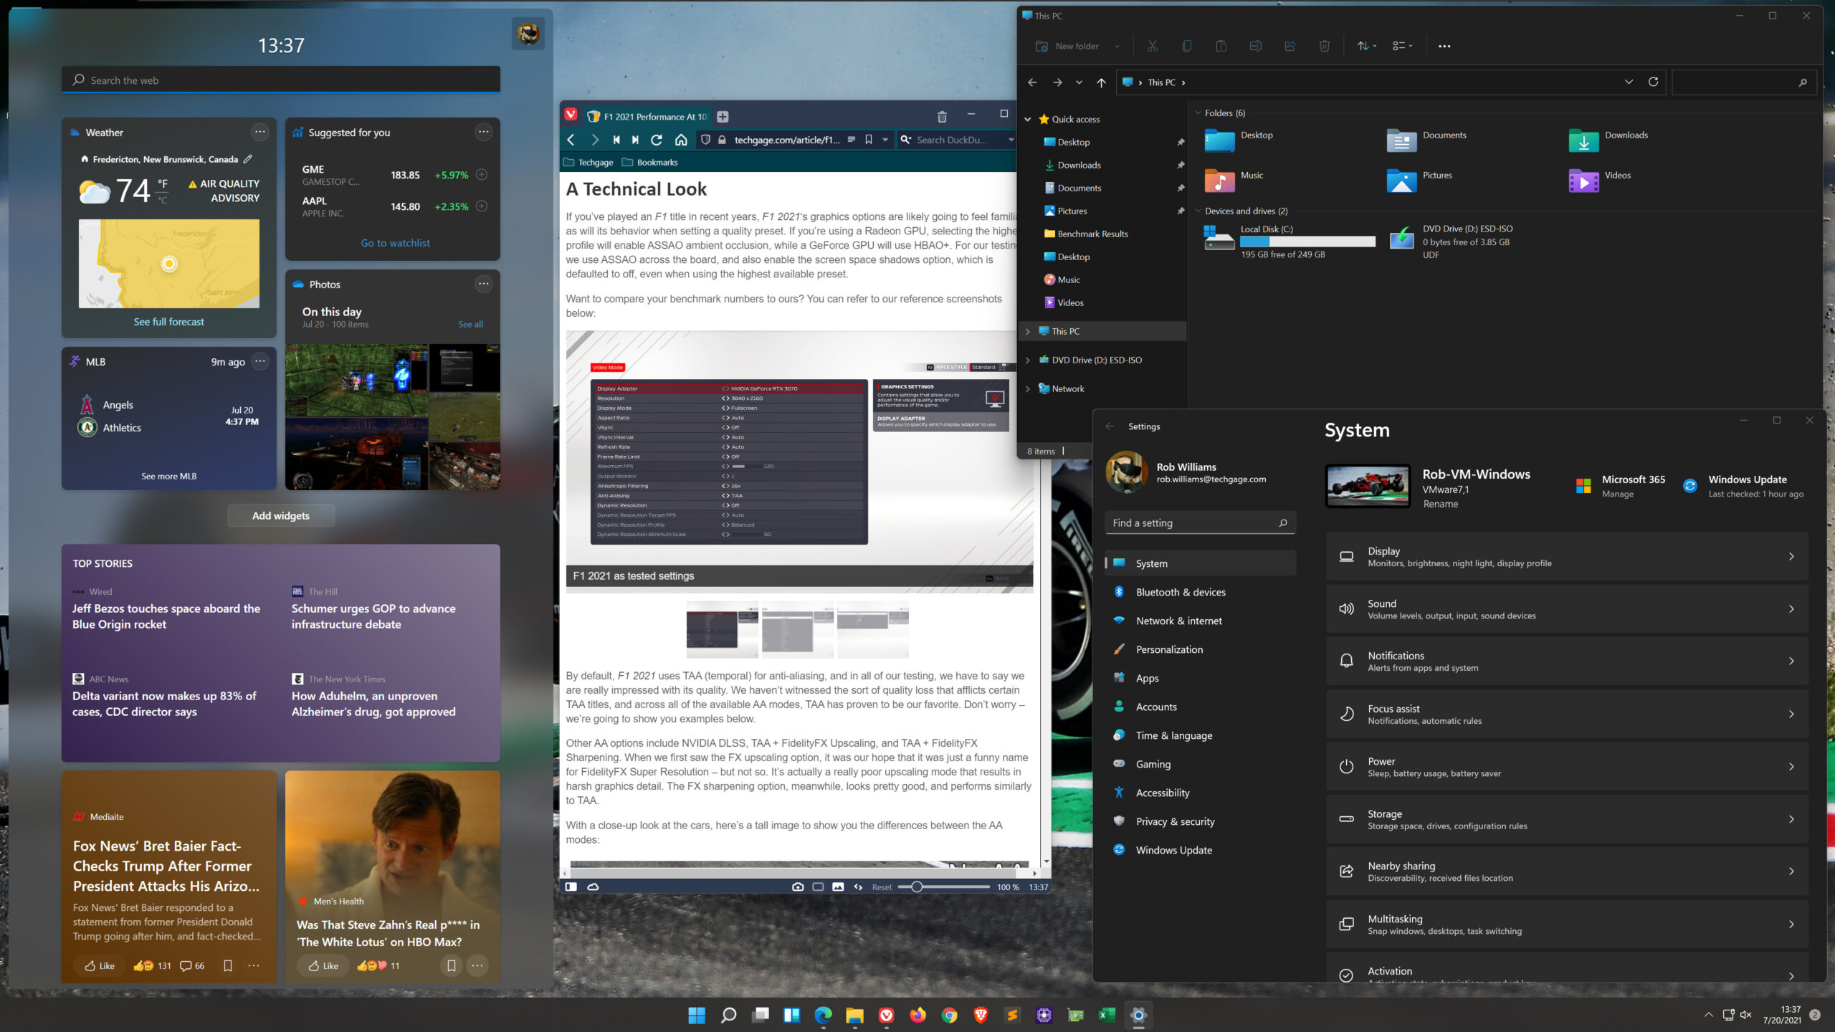
Task: Open Vivaldi page actions icon
Action: 858,887
